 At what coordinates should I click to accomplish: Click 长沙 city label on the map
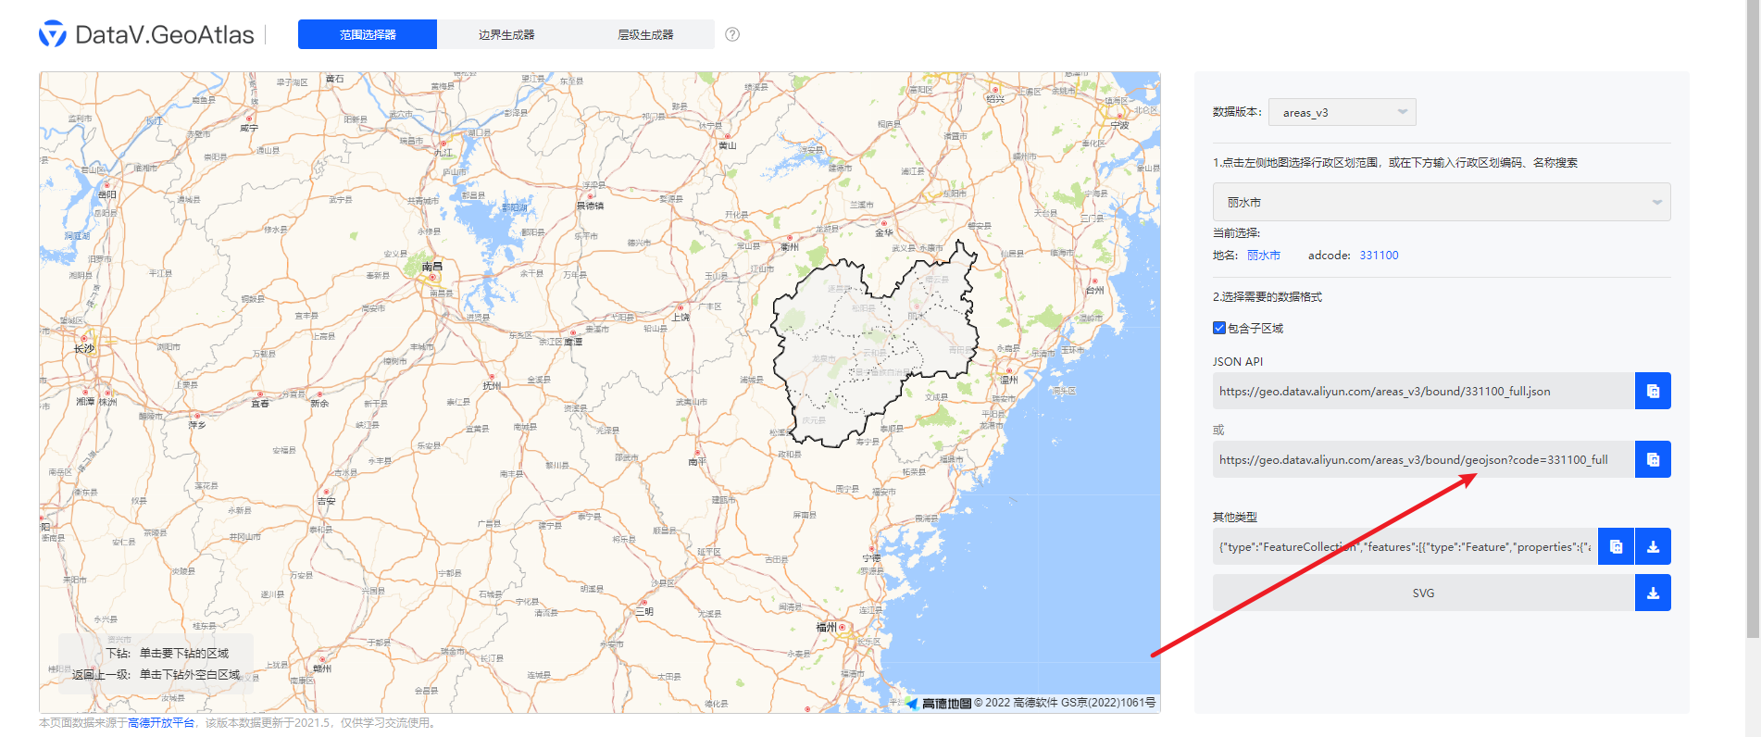(x=84, y=349)
